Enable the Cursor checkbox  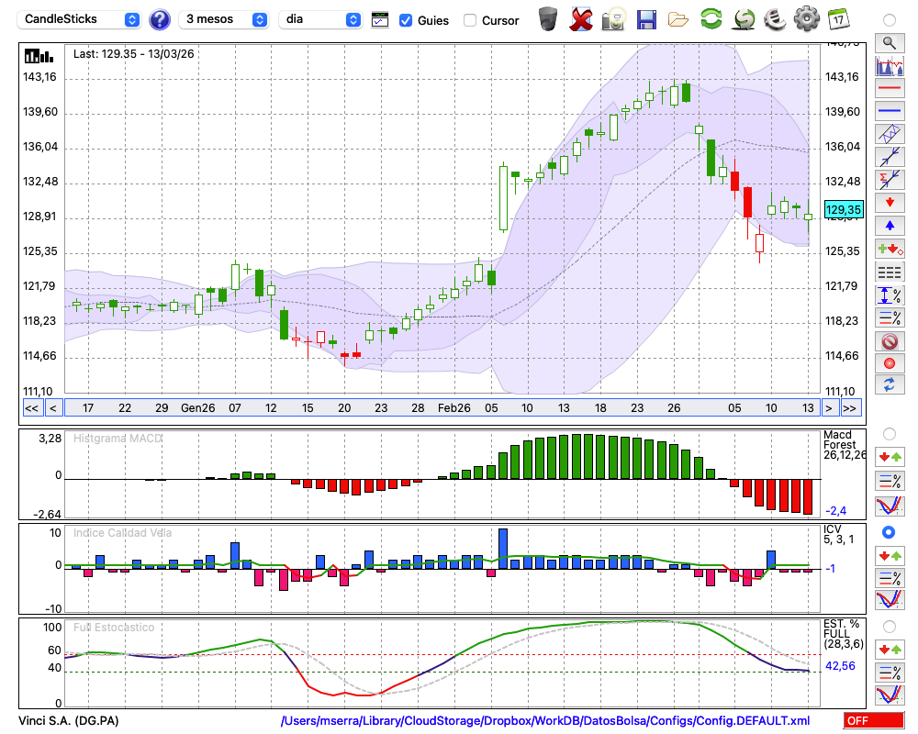click(470, 20)
